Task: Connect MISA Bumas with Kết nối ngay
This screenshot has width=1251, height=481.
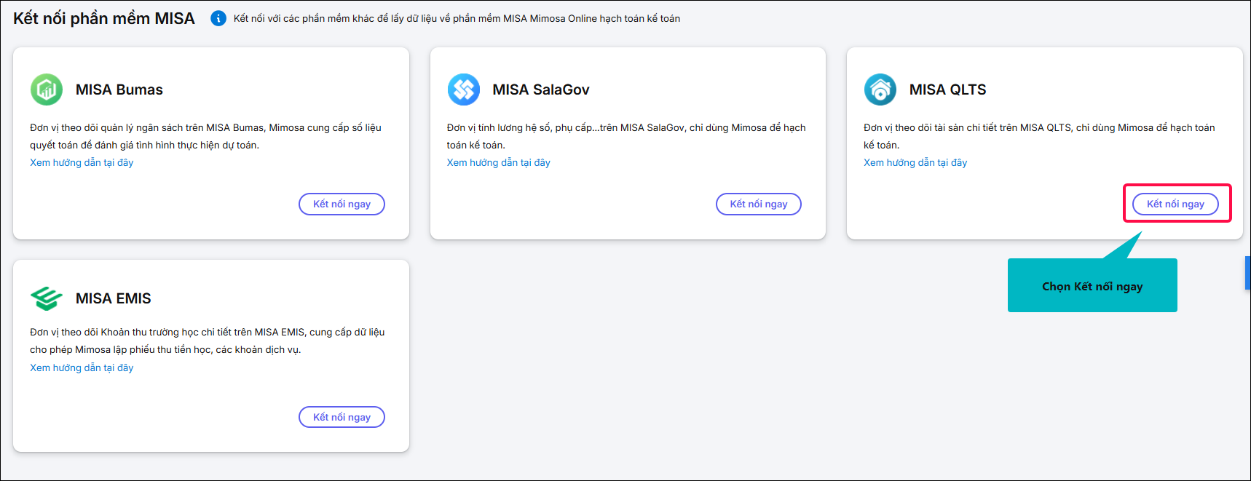Action: (x=342, y=204)
